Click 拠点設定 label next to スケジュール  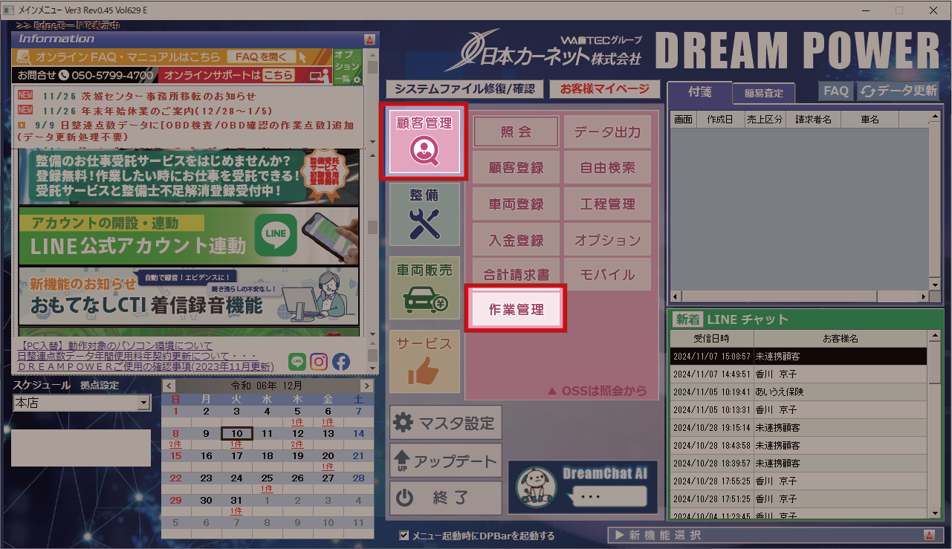point(100,386)
